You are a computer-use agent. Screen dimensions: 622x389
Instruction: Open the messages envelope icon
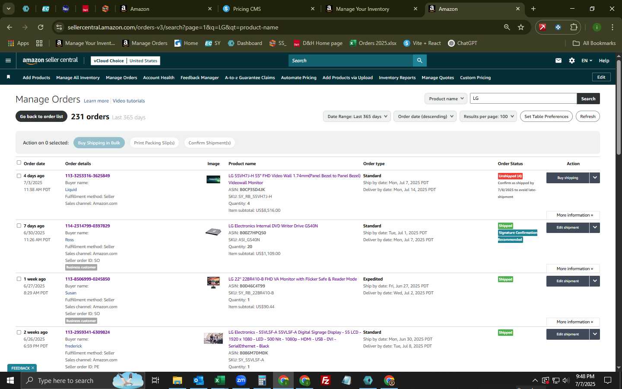(559, 61)
